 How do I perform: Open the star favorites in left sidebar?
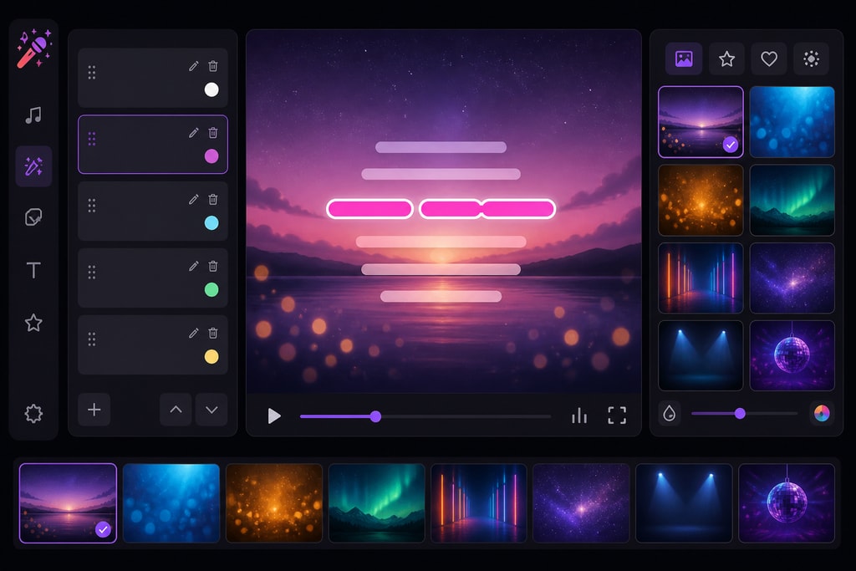tap(33, 323)
